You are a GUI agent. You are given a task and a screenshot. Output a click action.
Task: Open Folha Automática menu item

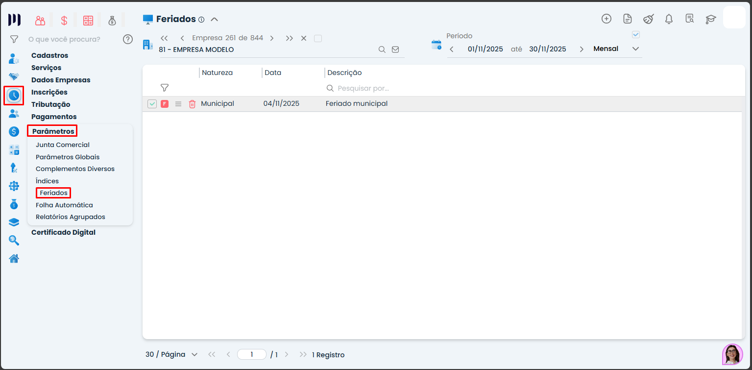[64, 205]
